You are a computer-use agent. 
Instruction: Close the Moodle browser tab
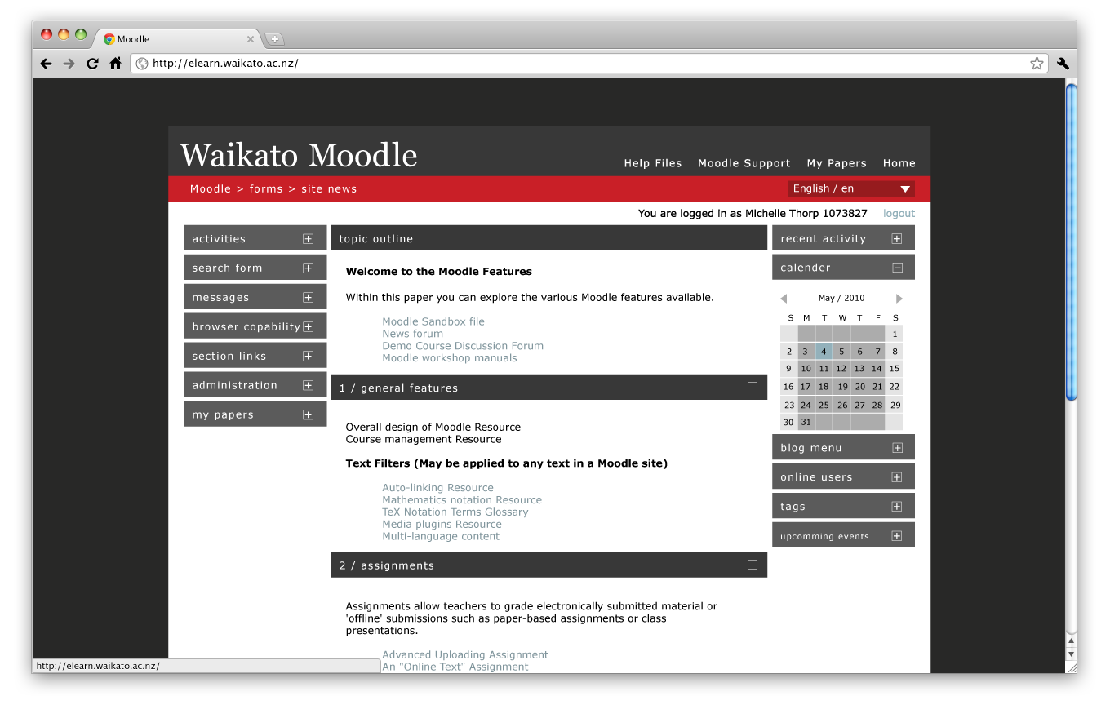pyautogui.click(x=251, y=39)
